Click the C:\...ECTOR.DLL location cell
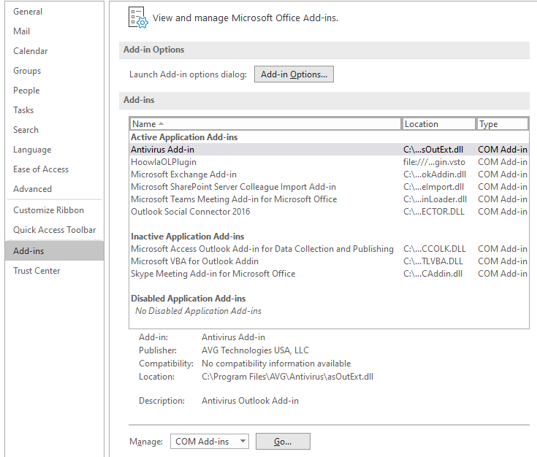537x457 pixels. tap(433, 212)
